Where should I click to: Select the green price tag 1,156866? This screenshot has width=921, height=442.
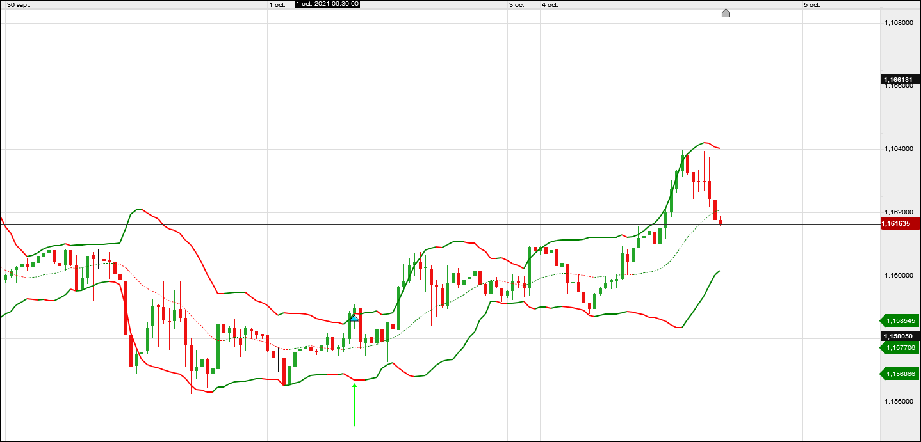click(901, 374)
